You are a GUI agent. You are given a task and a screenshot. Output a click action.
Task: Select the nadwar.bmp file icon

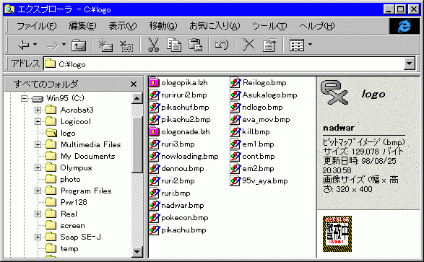pos(154,205)
